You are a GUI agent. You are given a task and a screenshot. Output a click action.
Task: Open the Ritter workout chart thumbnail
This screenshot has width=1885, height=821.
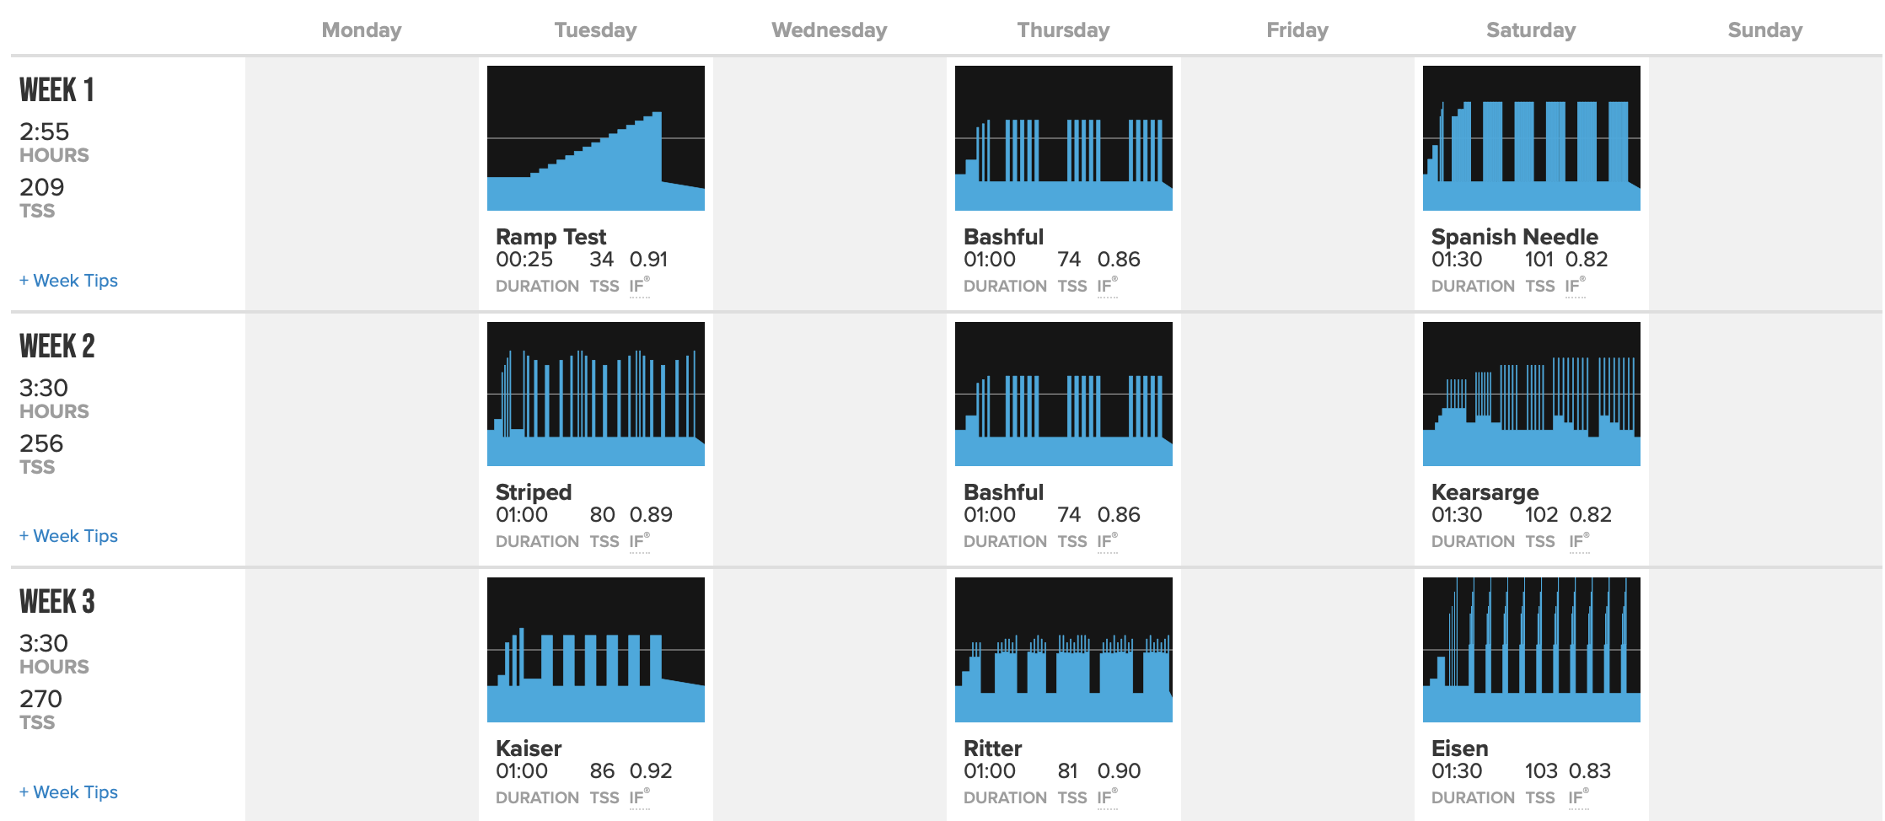[x=1063, y=649]
